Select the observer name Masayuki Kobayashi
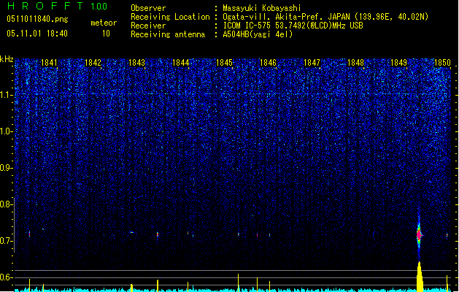Screen dimensions: 459x292 262,8
